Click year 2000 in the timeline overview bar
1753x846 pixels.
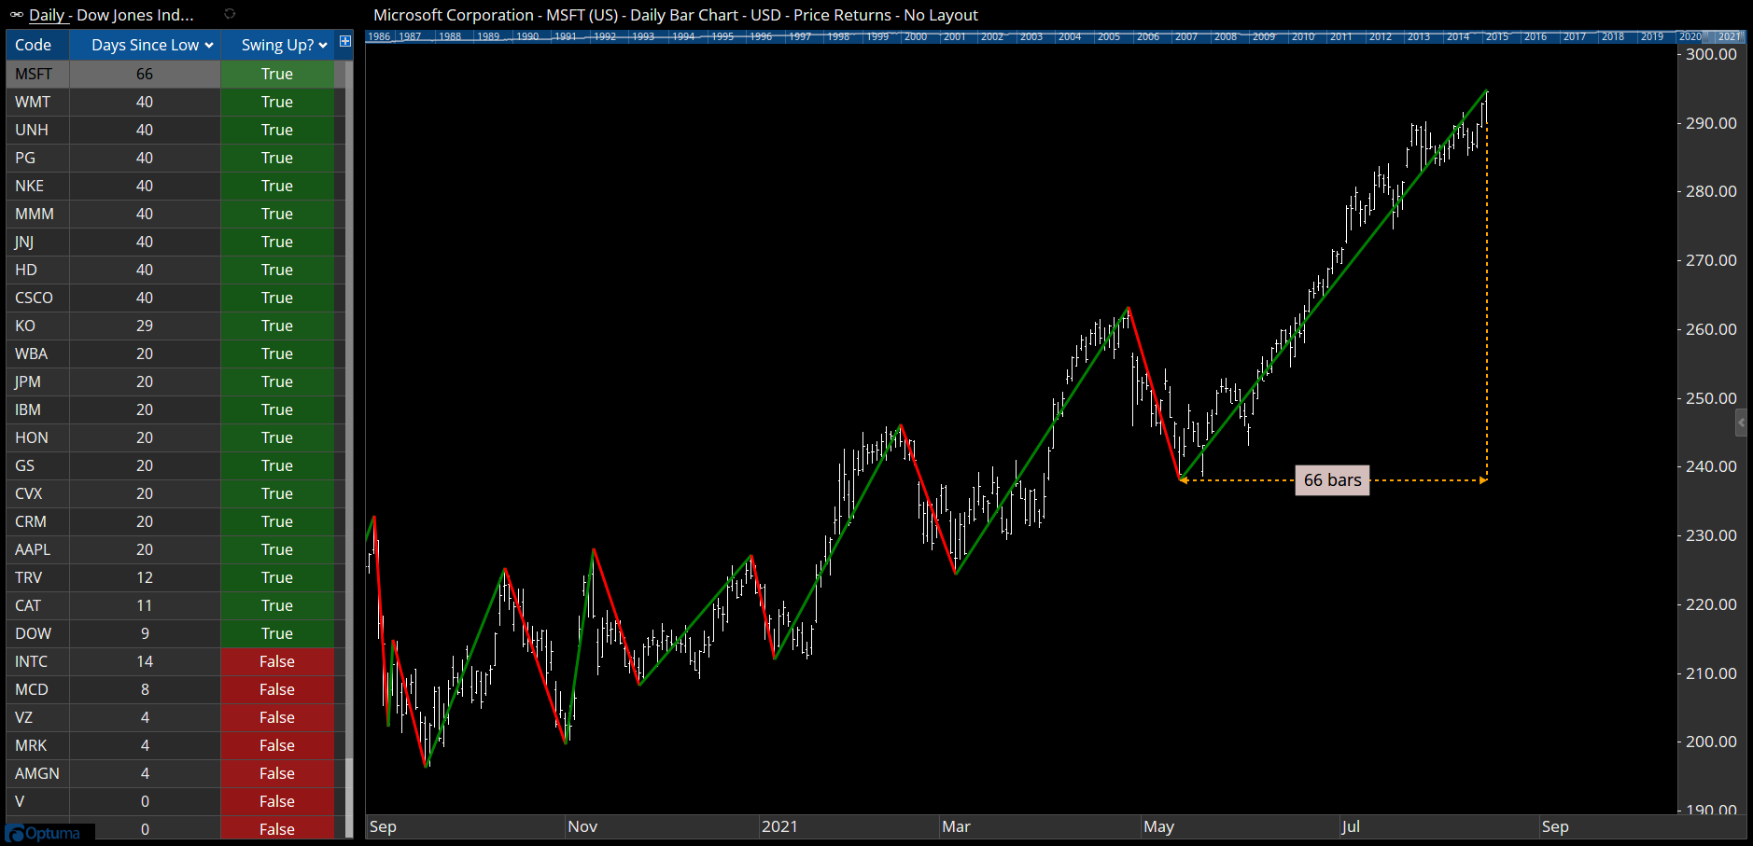[x=916, y=36]
